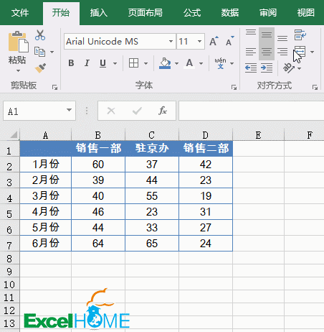Click the Select All corner triangle
The height and width of the screenshot is (332, 324).
14,135
